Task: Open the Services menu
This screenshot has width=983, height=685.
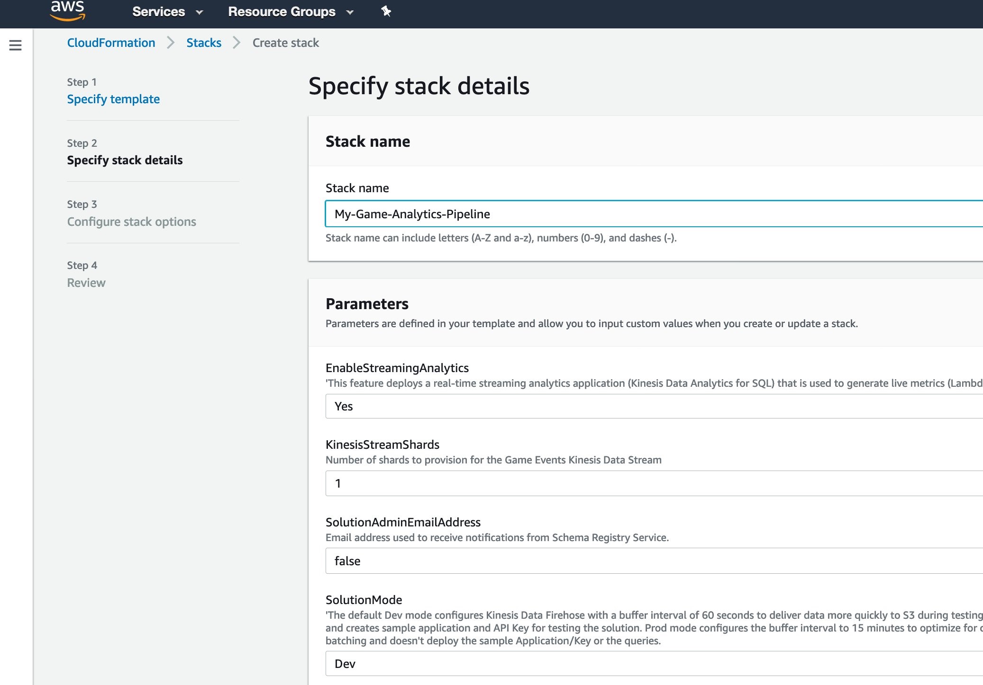Action: (x=159, y=12)
